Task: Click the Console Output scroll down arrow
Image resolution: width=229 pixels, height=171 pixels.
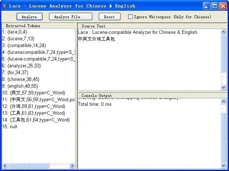Action: pos(223,165)
